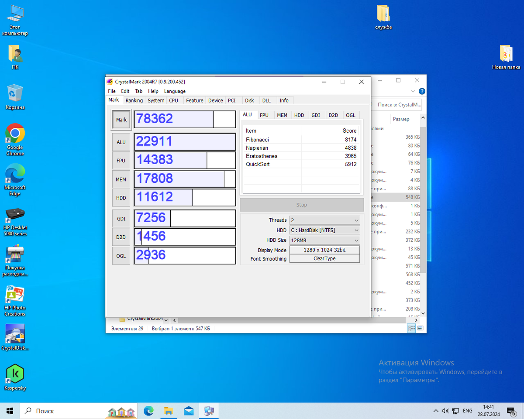
Task: Click the Windows Start button
Action: click(10, 411)
